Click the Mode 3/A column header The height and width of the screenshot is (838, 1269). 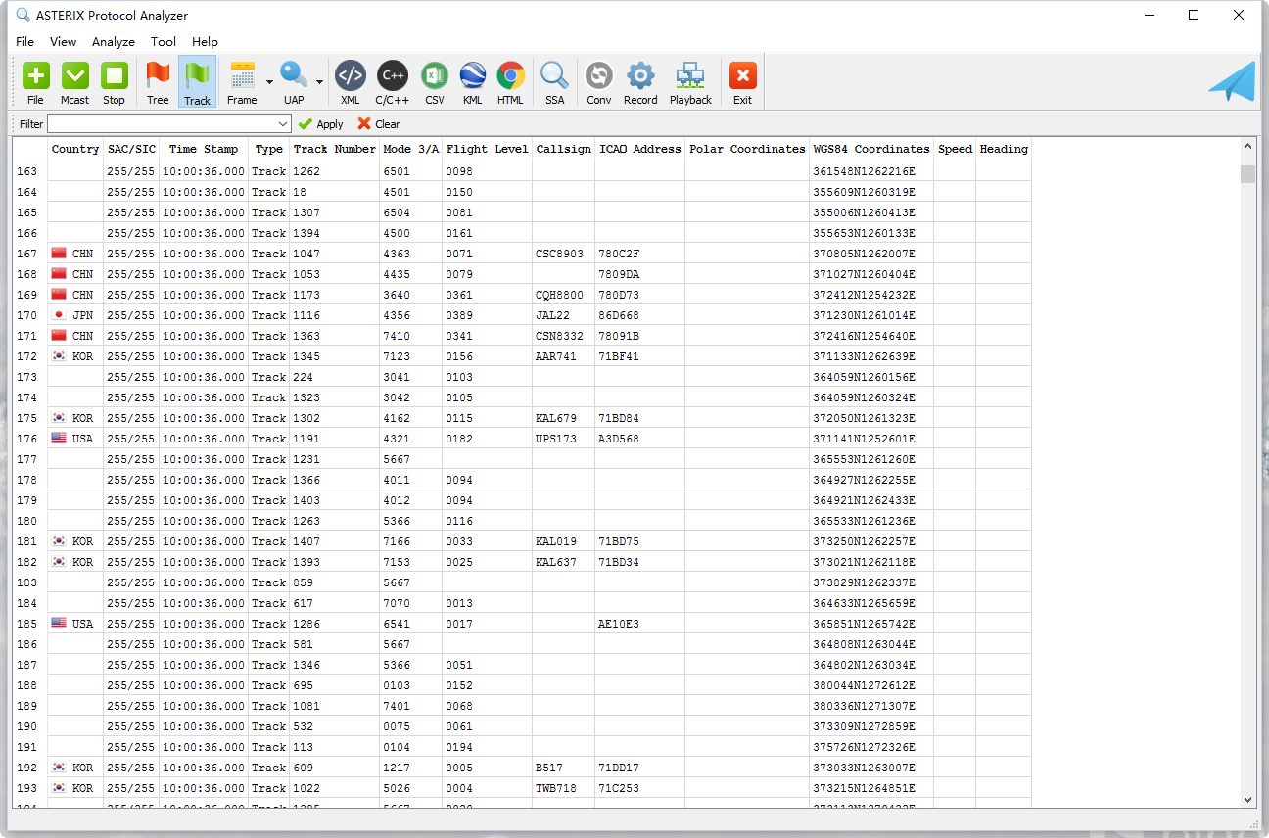[x=411, y=150]
